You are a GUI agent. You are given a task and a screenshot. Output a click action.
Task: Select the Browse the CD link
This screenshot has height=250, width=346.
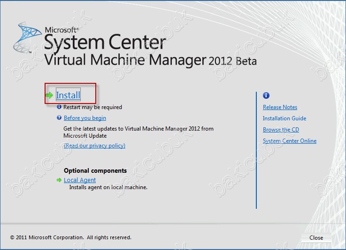tap(281, 130)
